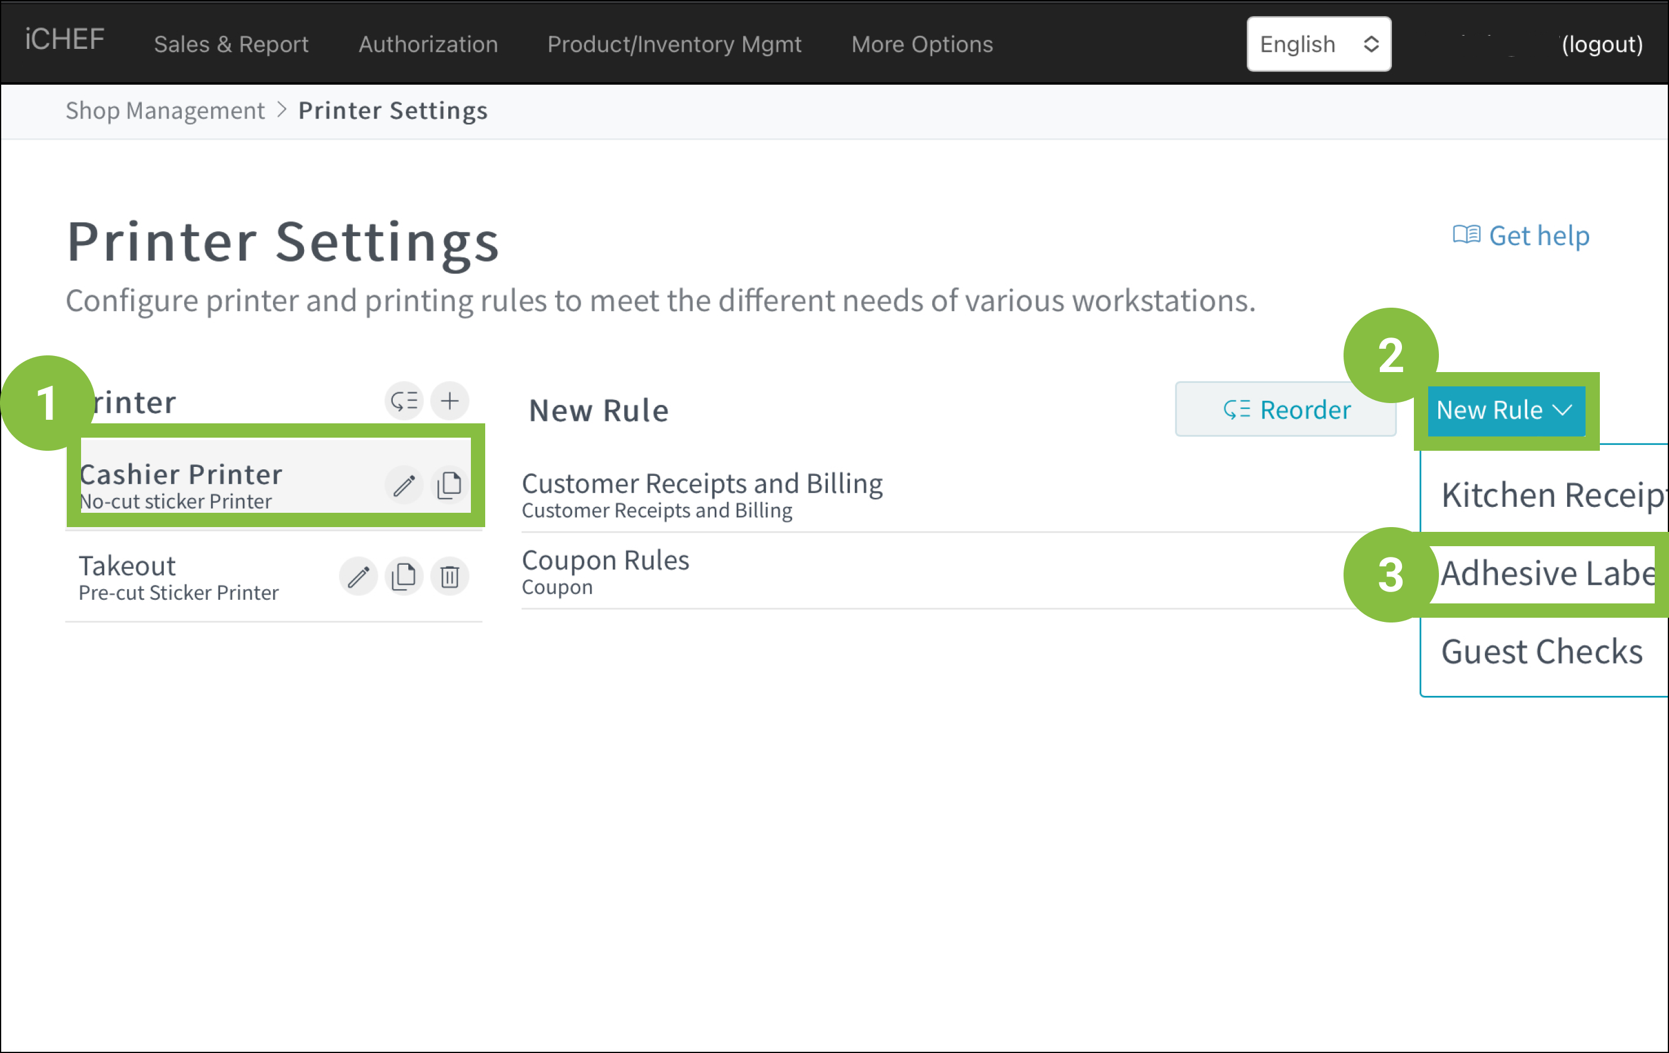Click the reorder printers icon

tap(404, 401)
